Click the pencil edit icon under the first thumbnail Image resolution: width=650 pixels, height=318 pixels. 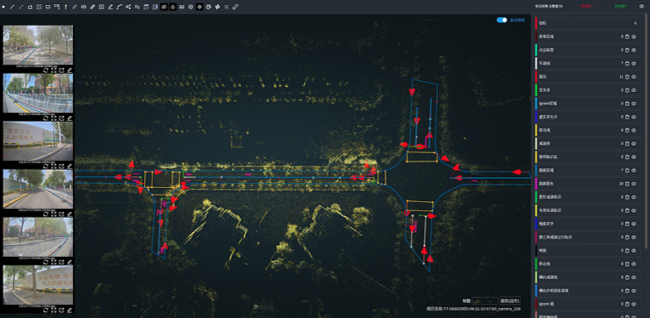tap(70, 70)
